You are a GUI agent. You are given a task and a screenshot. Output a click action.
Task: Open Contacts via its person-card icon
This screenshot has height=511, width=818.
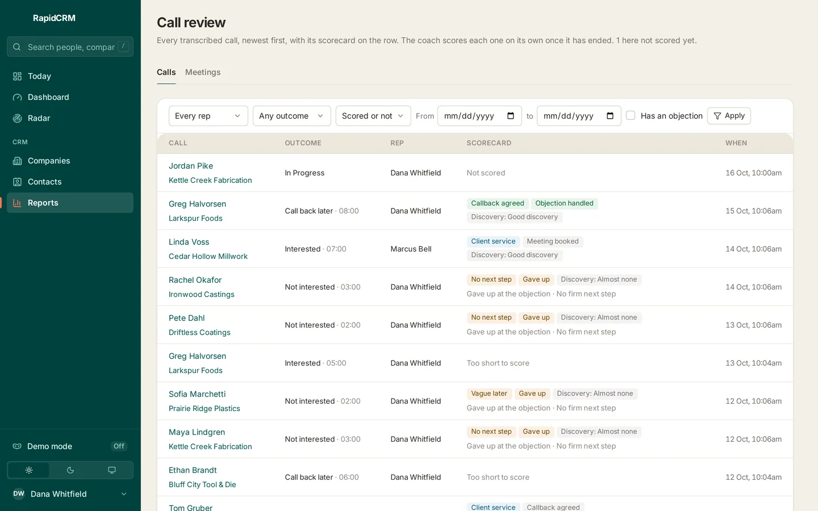pyautogui.click(x=18, y=182)
